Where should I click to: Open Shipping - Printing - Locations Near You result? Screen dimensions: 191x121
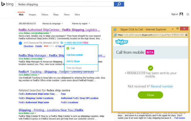[51, 110]
